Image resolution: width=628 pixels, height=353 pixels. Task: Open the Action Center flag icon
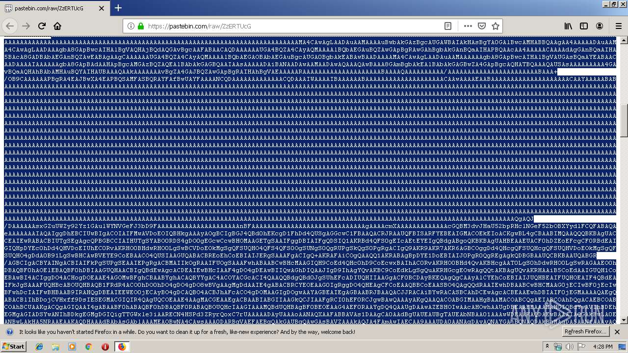pos(581,347)
